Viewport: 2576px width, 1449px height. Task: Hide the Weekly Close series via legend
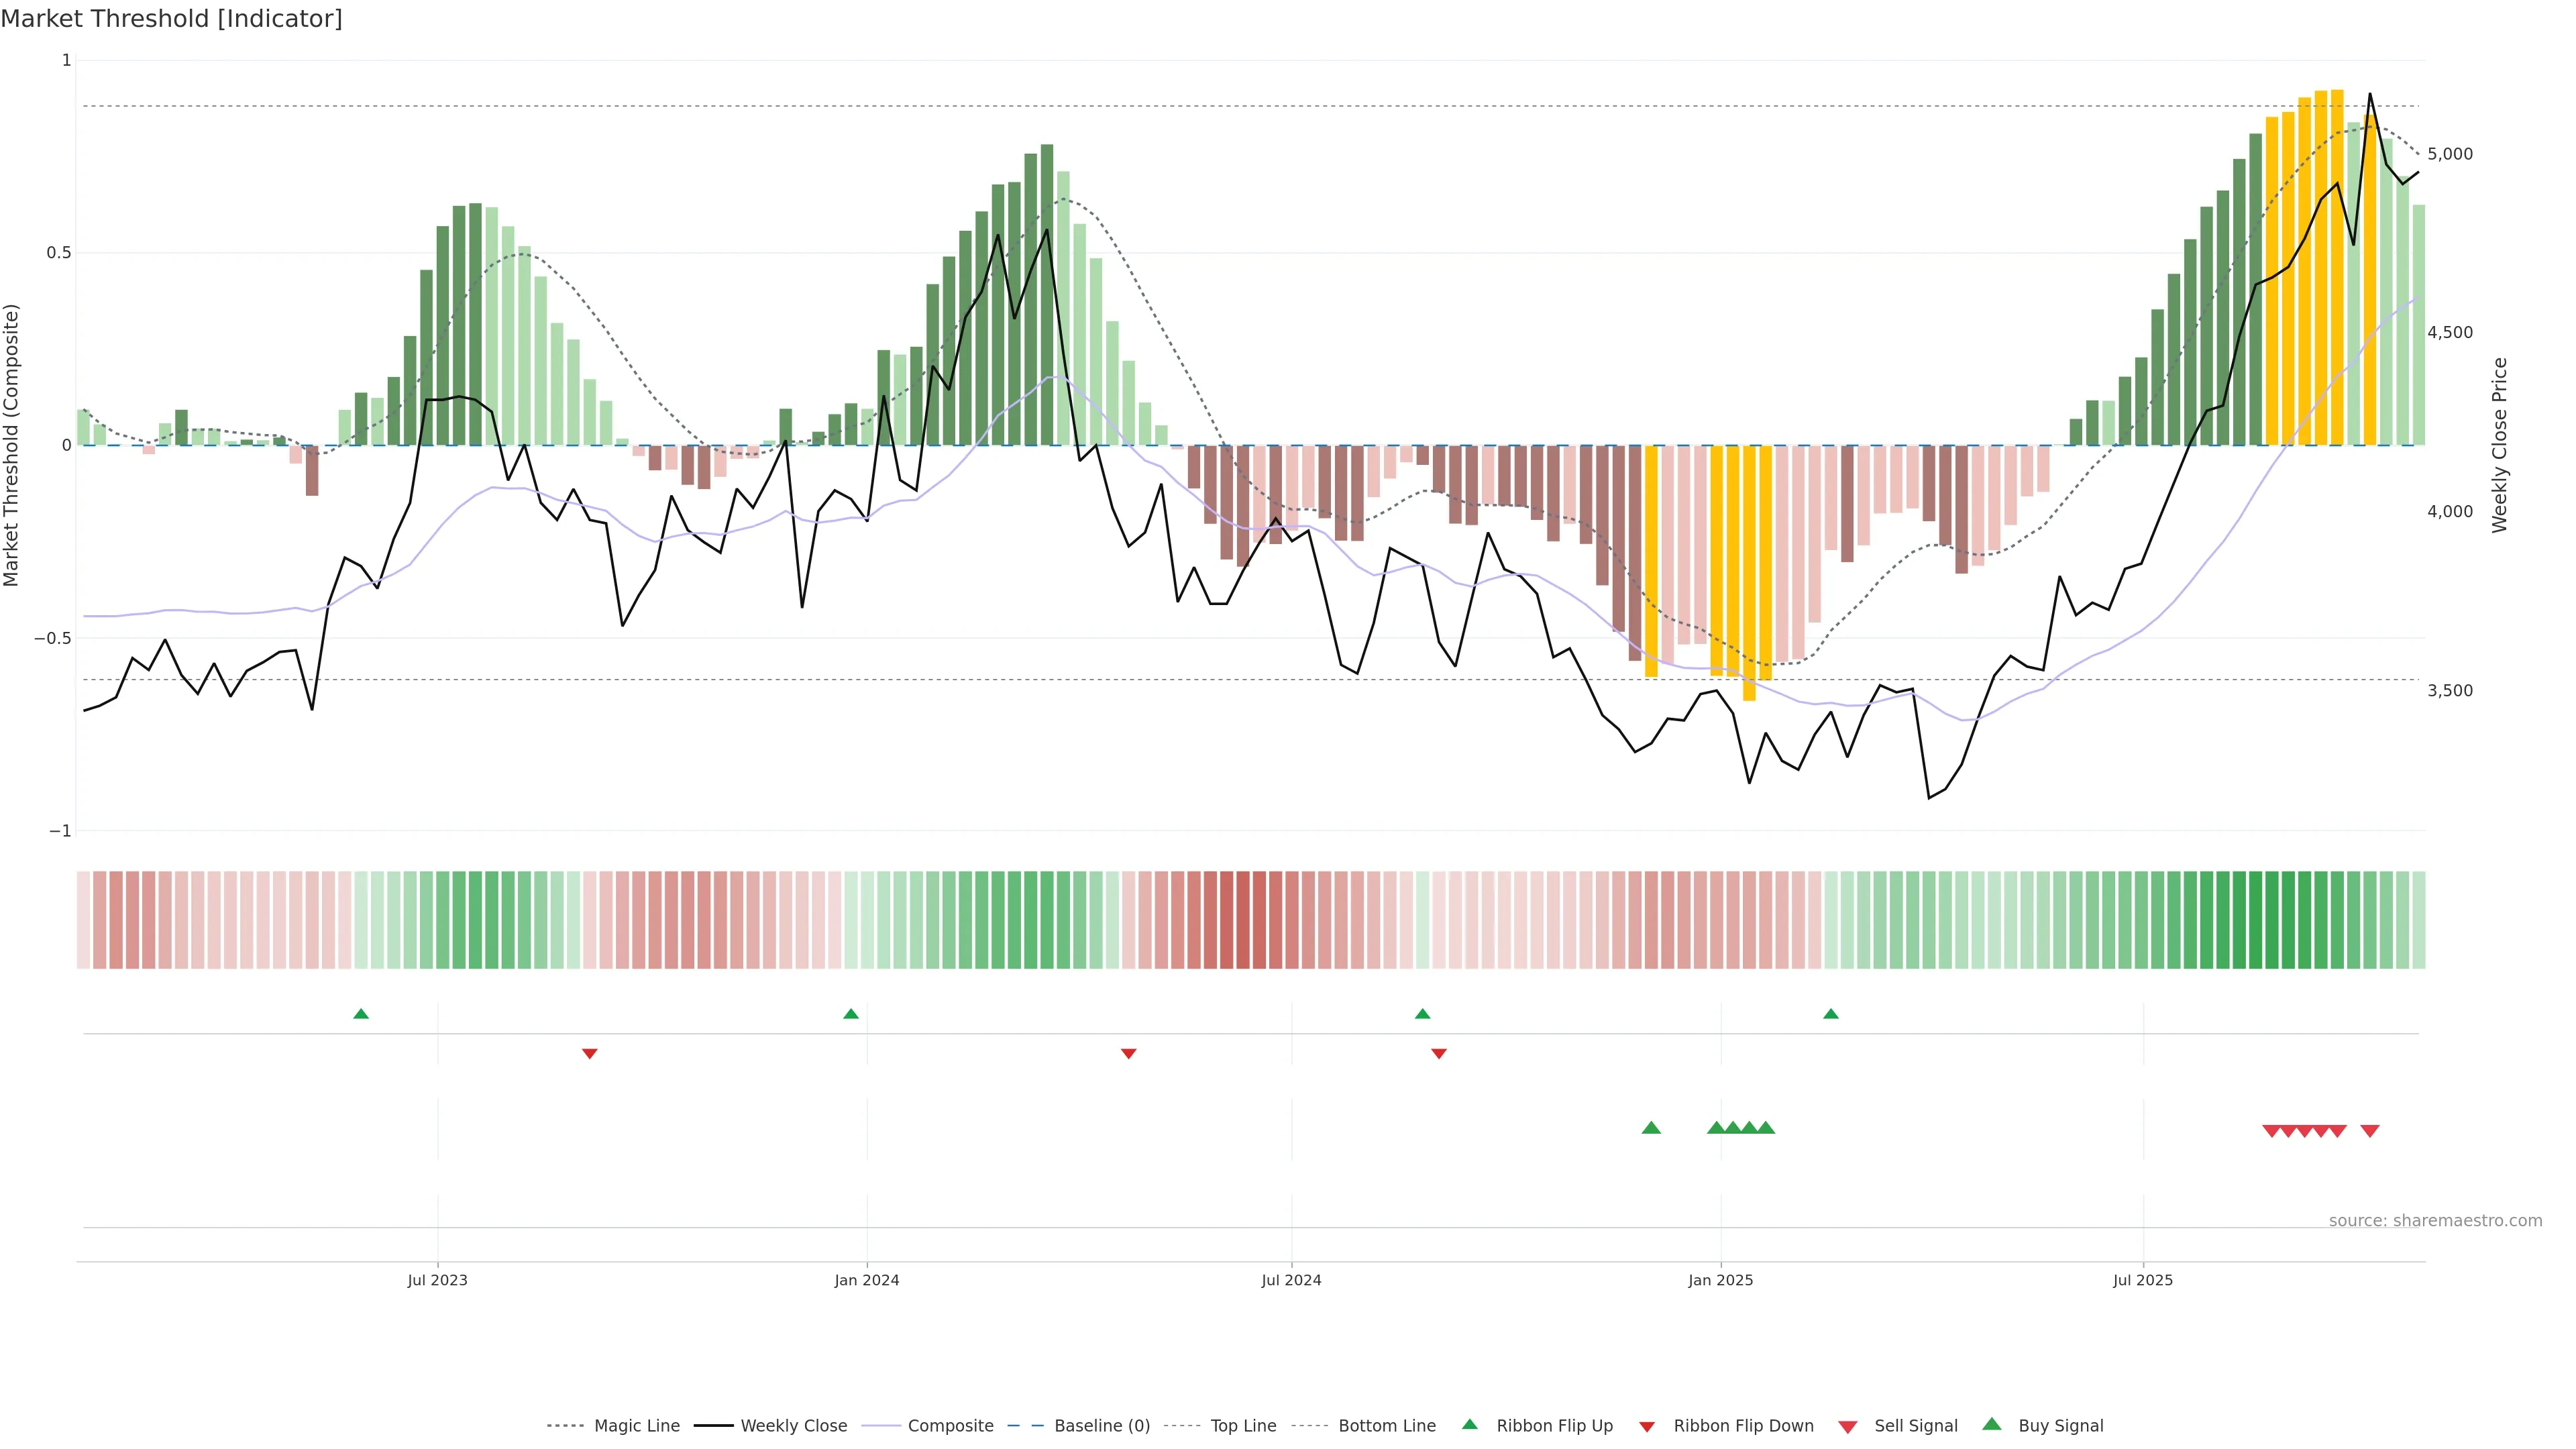pos(793,1426)
